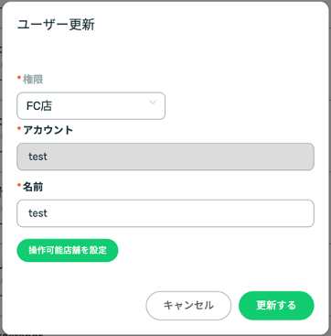Click 更新する to save the user
Screen dimensions: 331x336
[276, 306]
